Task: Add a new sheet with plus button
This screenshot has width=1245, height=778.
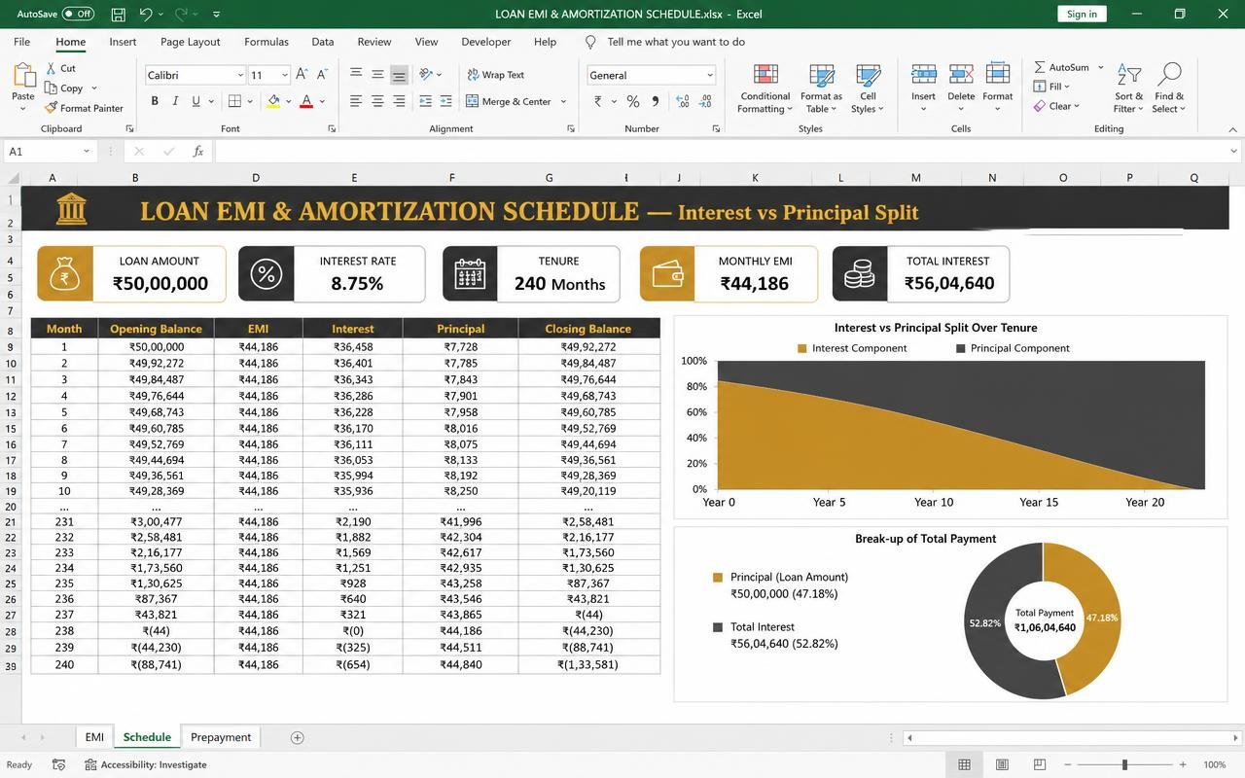Action: tap(298, 737)
